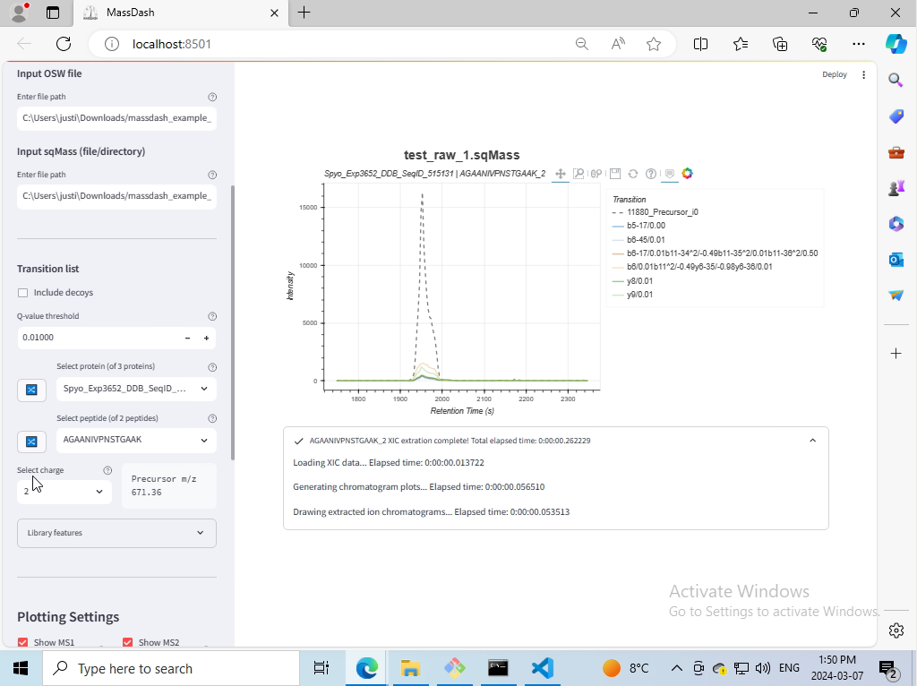Click Input sqMass file path field
Image resolution: width=917 pixels, height=686 pixels.
pyautogui.click(x=117, y=196)
